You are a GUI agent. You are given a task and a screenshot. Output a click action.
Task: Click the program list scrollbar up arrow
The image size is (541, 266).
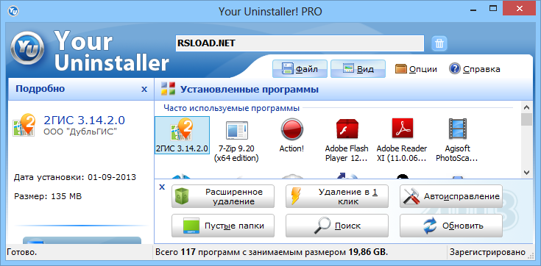point(526,107)
